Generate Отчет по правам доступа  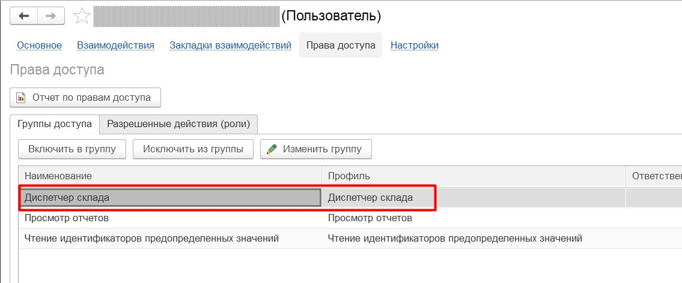click(x=85, y=97)
